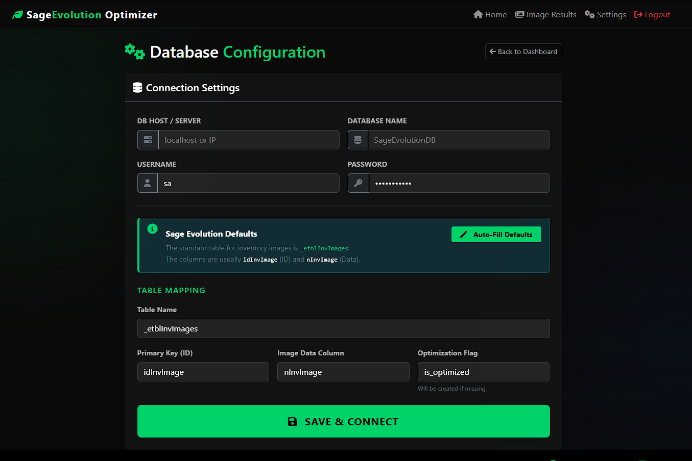The image size is (692, 461).
Task: Click into the Username field containing sa
Action: click(x=248, y=183)
